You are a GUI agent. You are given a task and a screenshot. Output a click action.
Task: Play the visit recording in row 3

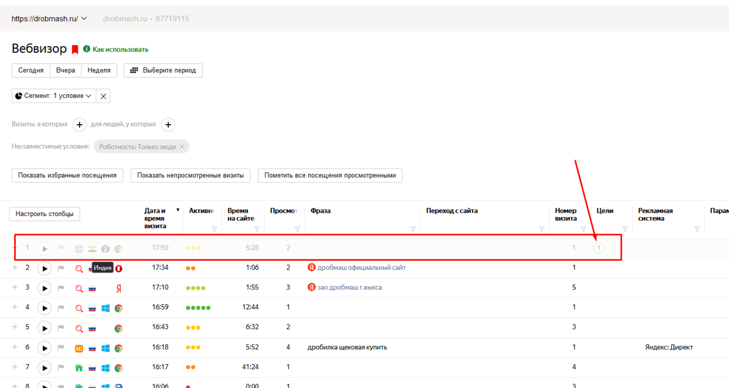coord(45,288)
